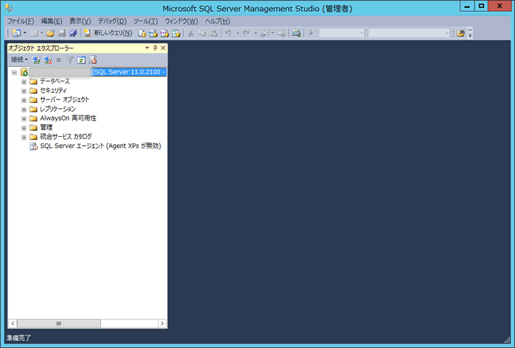This screenshot has height=348, width=515.
Task: Toggle the auto-hide pin of Object Explorer
Action: 154,48
